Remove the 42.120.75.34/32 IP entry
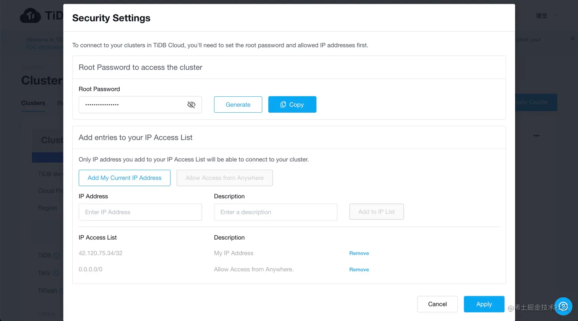The image size is (578, 321). point(359,253)
